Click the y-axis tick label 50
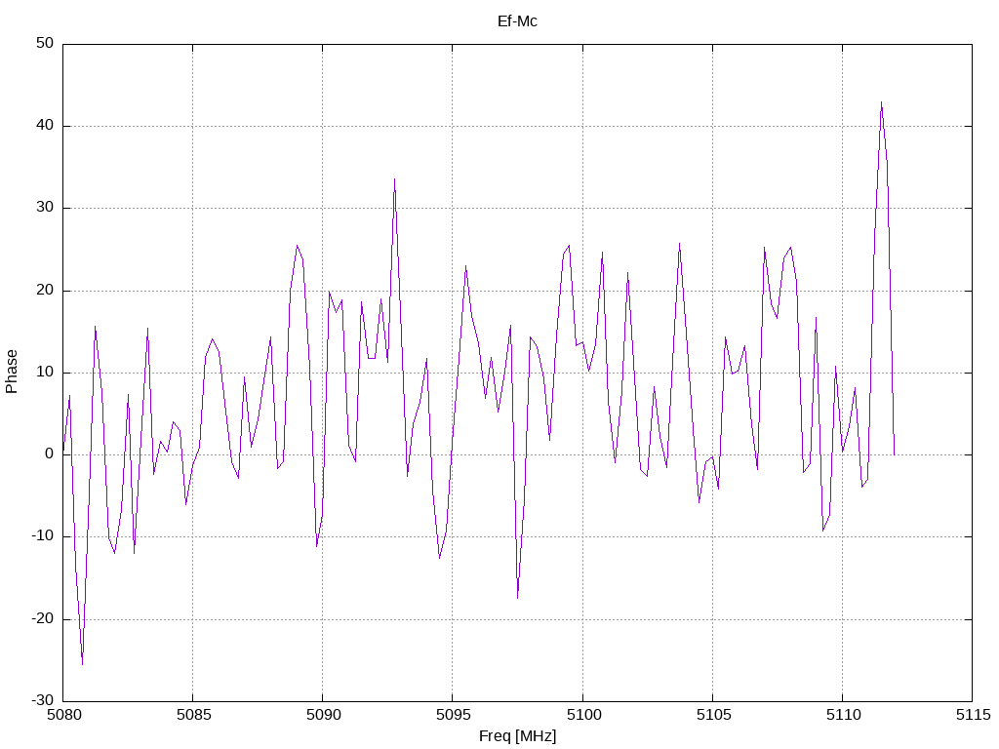Screen dimensions: 999x749 (x=45, y=43)
